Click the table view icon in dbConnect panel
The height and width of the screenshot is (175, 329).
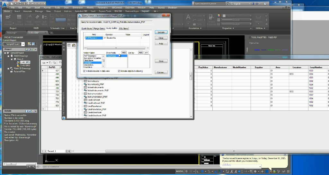[x=69, y=45]
